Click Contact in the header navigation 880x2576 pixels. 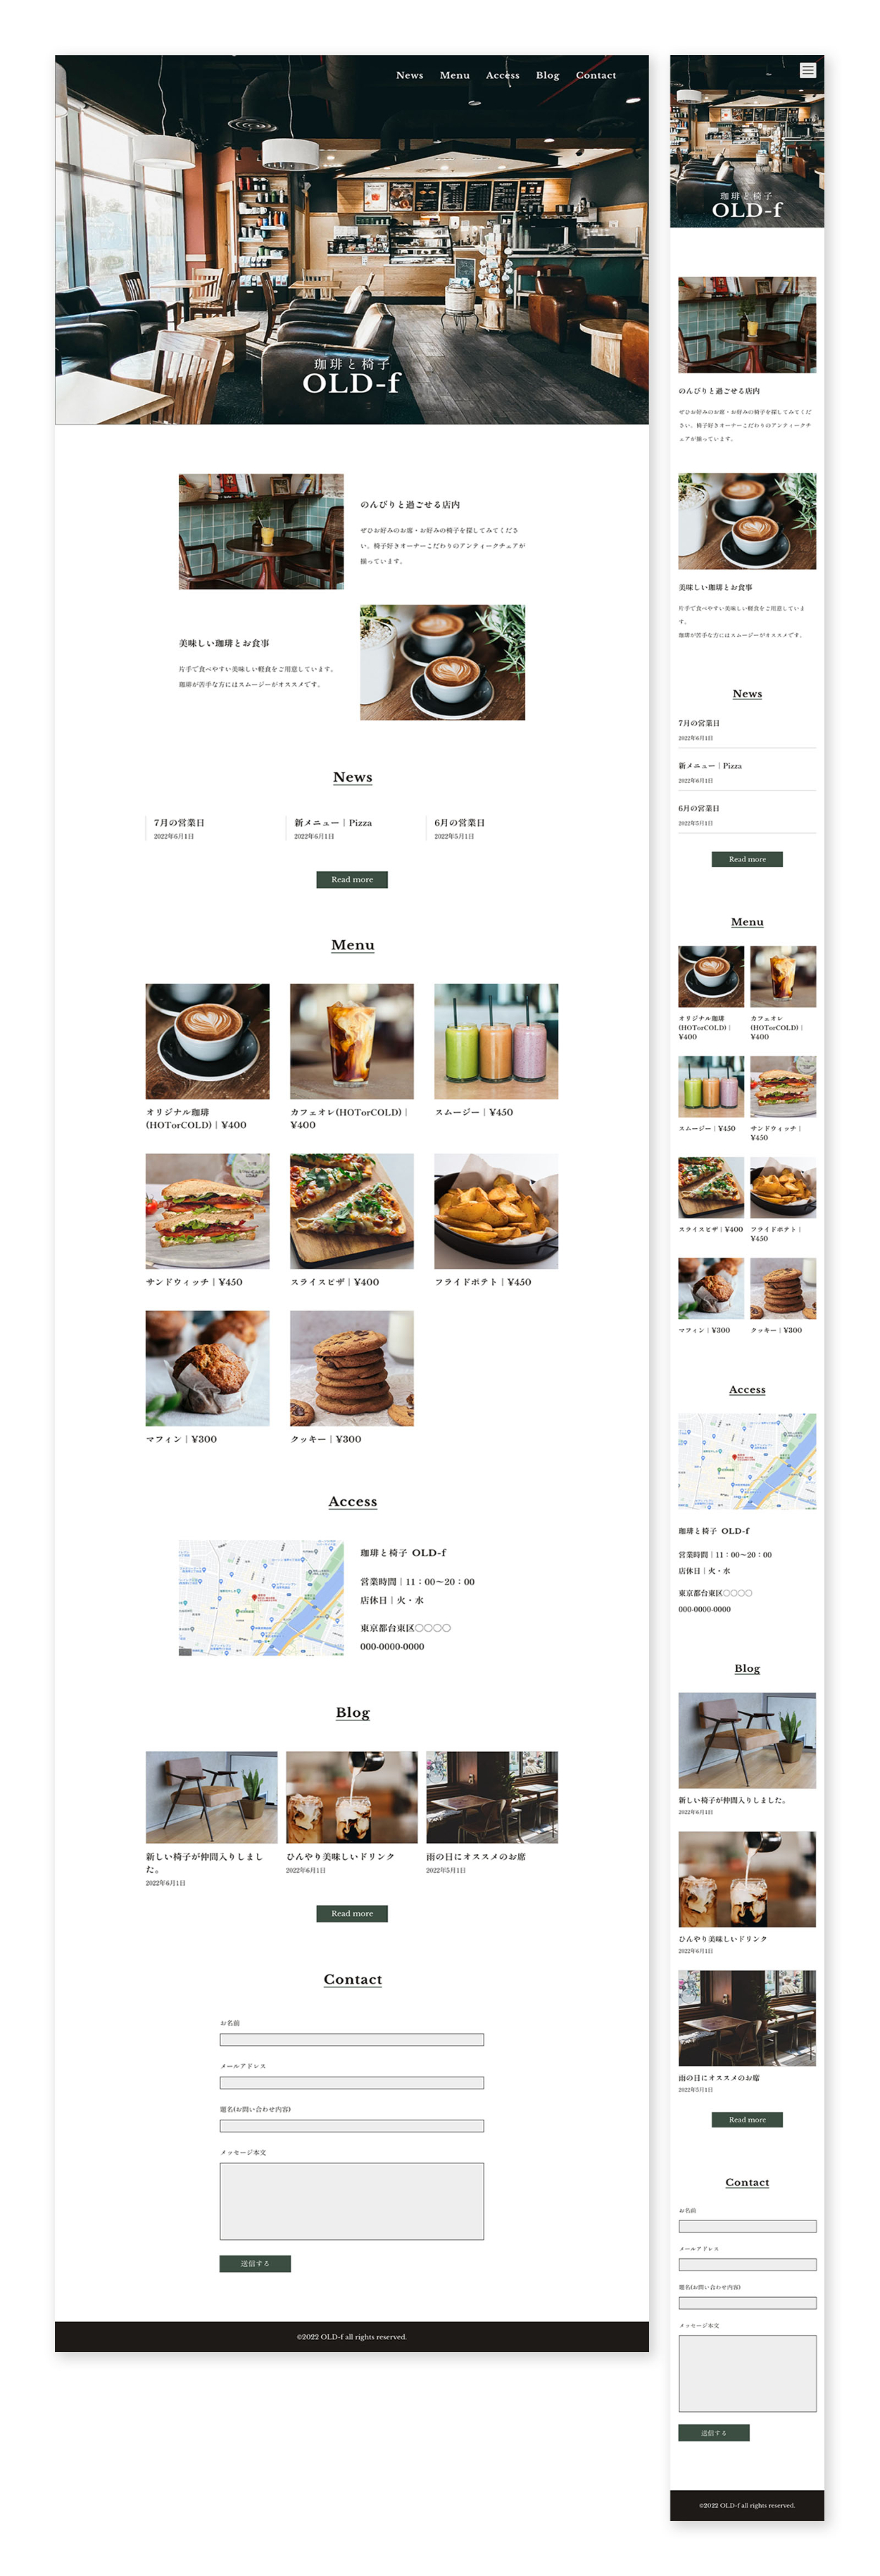(x=595, y=76)
